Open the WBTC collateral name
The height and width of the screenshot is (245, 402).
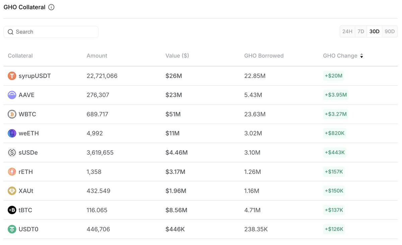tap(27, 114)
